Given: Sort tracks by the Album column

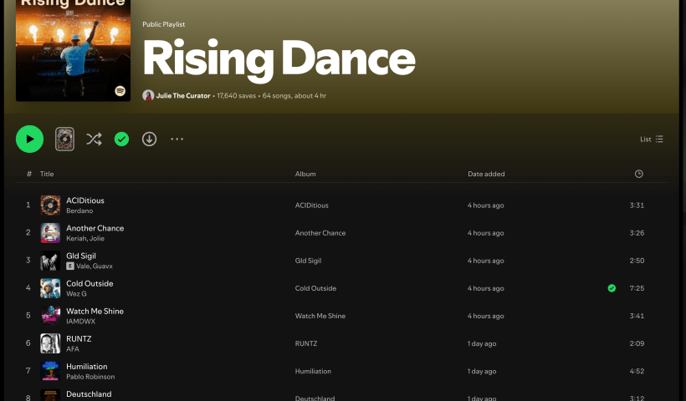Looking at the screenshot, I should pyautogui.click(x=305, y=174).
